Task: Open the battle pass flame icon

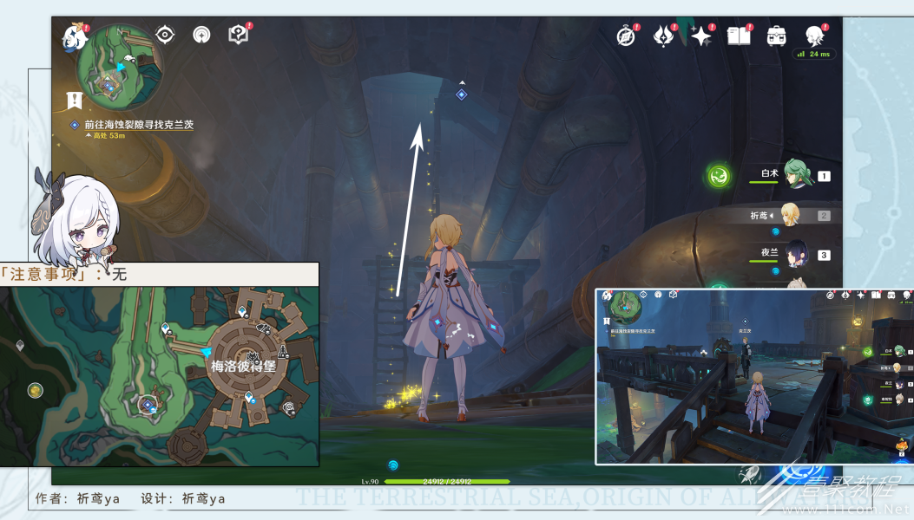Action: click(x=663, y=36)
